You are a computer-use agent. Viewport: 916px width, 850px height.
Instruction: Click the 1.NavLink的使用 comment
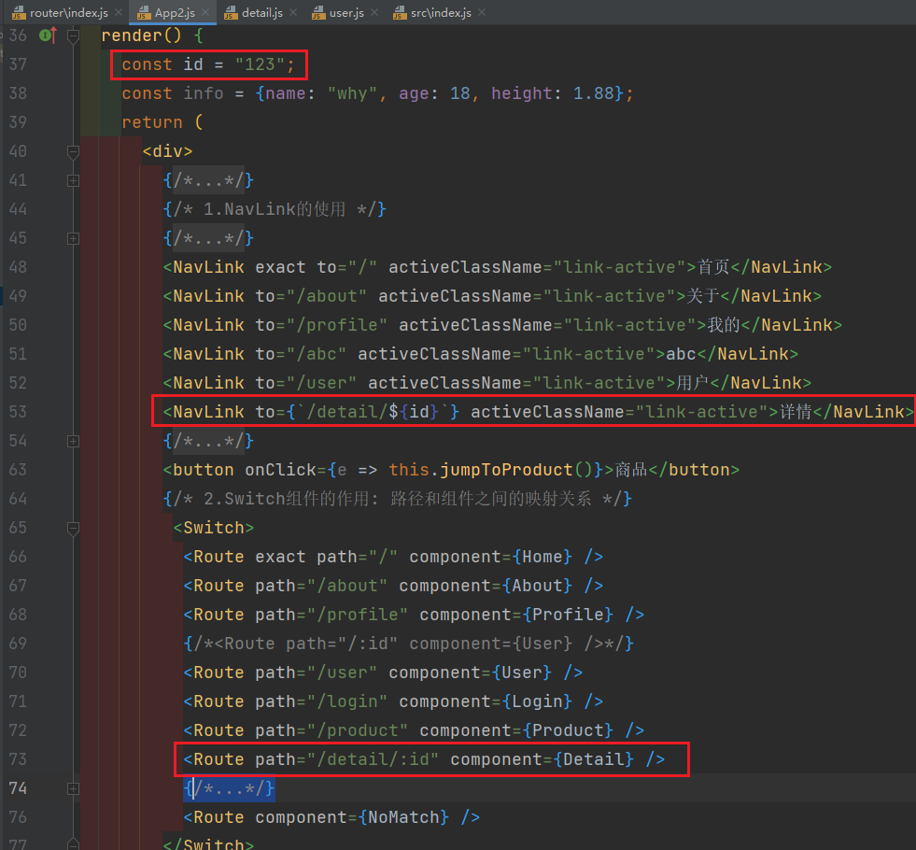[275, 209]
